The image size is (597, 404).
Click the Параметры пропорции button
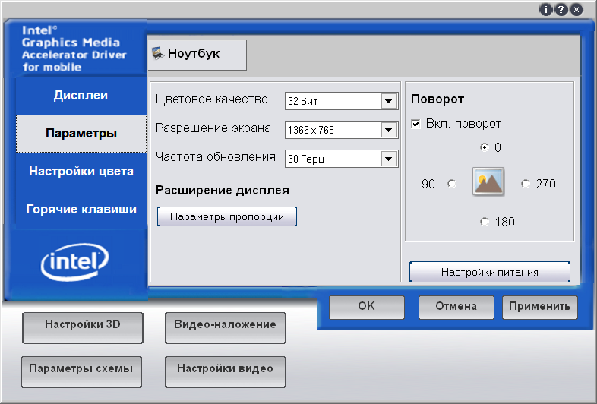tap(226, 216)
